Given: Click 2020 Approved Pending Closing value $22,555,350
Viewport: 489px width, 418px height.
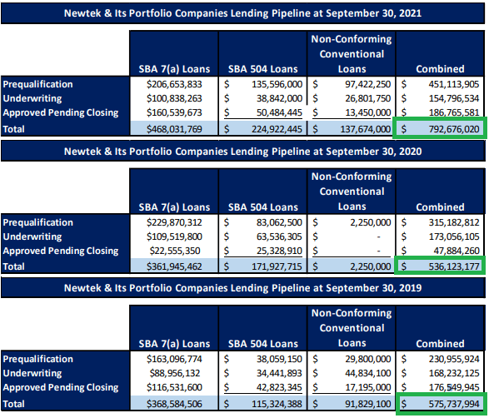Looking at the screenshot, I should click(175, 251).
